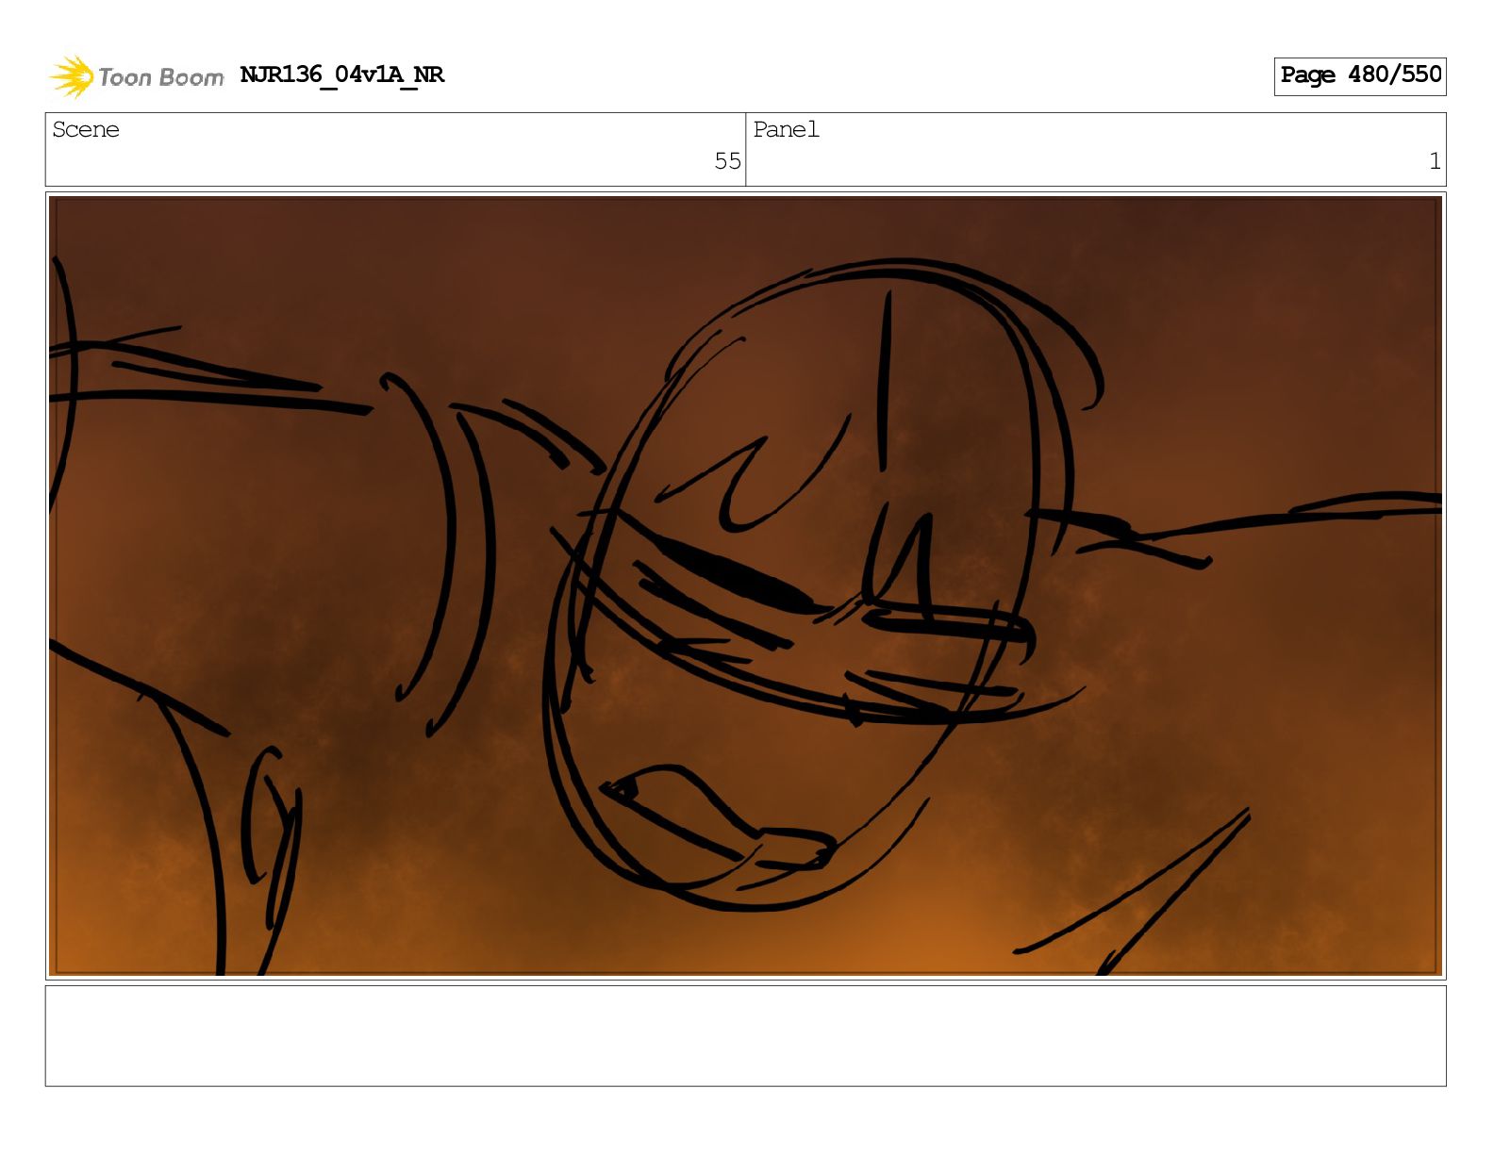Click the Scene label
1494x1154 pixels.
click(86, 130)
